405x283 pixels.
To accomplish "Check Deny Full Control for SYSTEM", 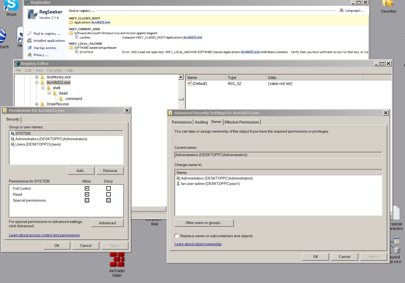I will (x=108, y=188).
